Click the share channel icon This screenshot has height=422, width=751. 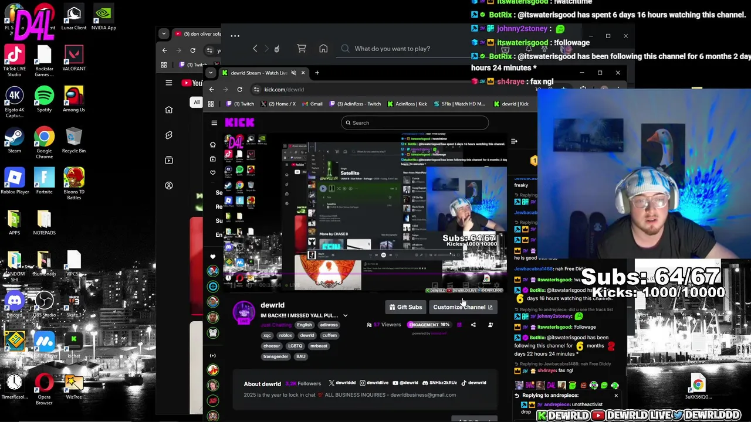473,325
